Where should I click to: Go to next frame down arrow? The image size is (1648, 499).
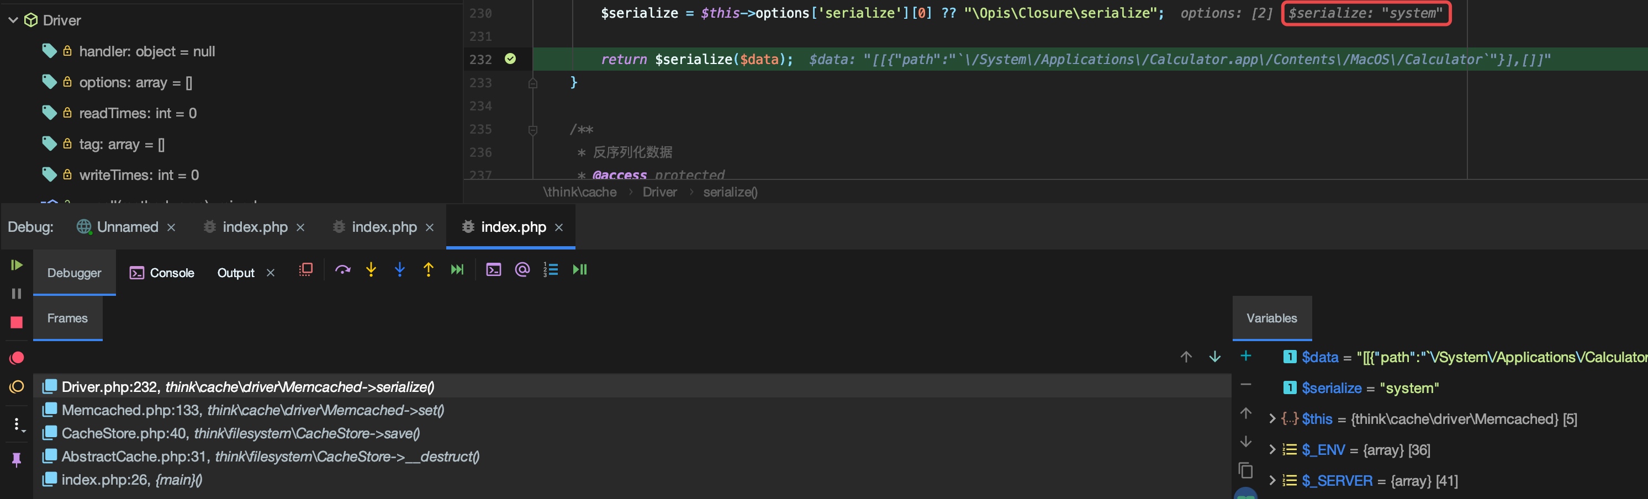click(1215, 357)
